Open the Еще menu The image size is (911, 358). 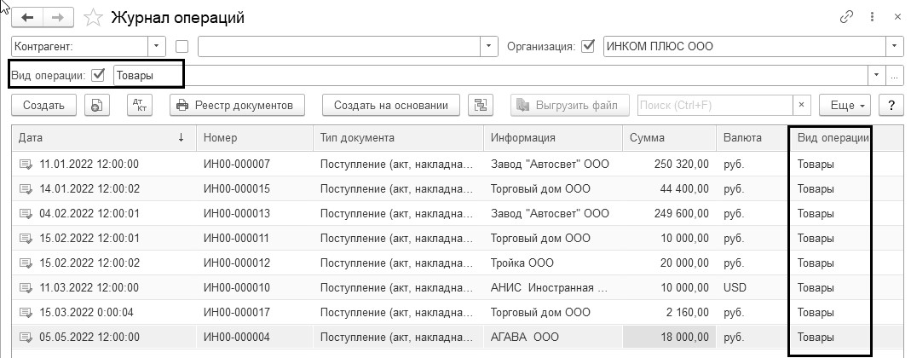[x=845, y=105]
